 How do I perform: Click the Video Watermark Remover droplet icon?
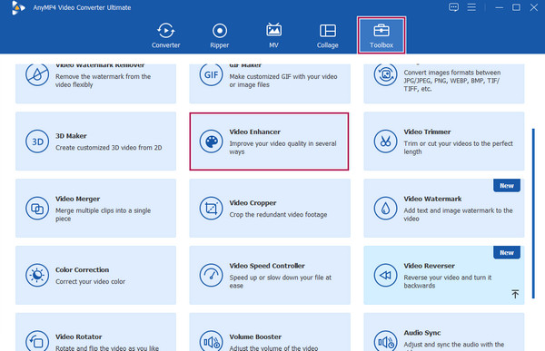click(x=37, y=74)
